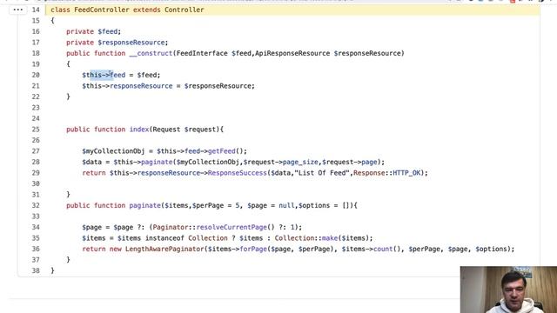Open the three-dot menu beside line 14
The width and height of the screenshot is (557, 313).
tap(17, 10)
